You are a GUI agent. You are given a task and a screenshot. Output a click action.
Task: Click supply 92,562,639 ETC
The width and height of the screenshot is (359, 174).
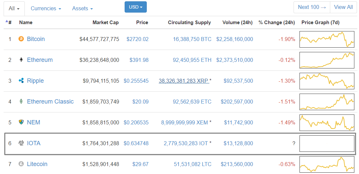192,102
